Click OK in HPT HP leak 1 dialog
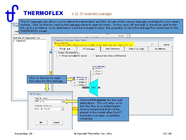This screenshot has width=186, height=140. coord(41,122)
